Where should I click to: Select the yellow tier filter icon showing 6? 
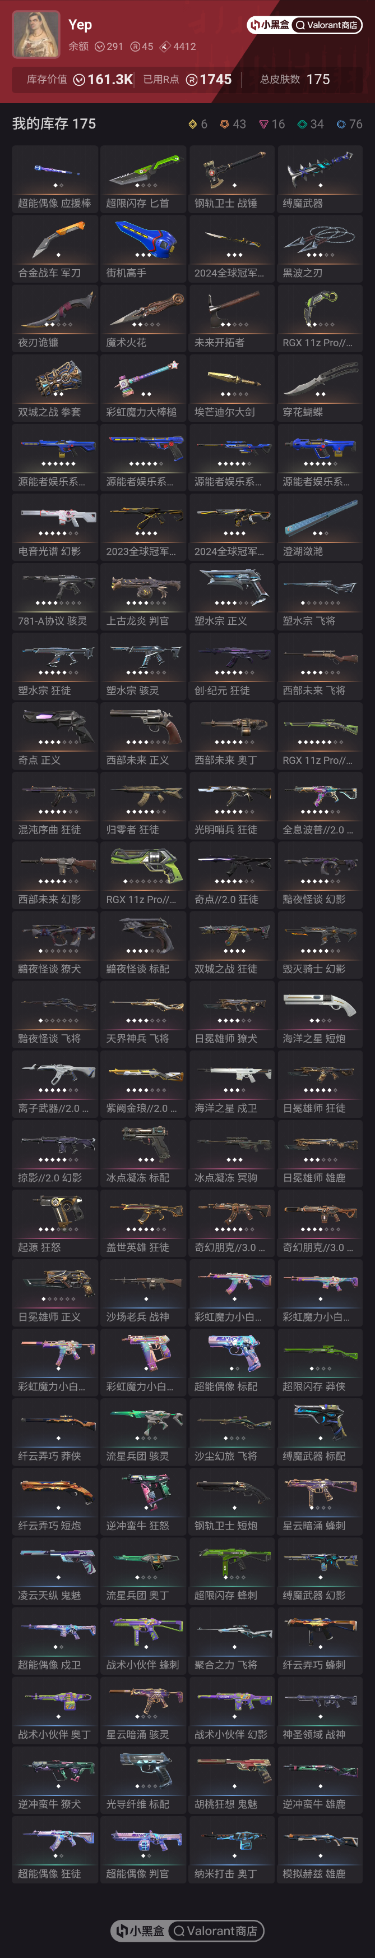coord(193,124)
